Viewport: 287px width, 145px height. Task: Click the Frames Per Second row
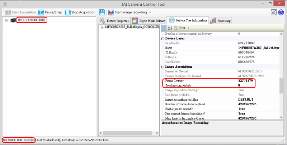coord(222,71)
